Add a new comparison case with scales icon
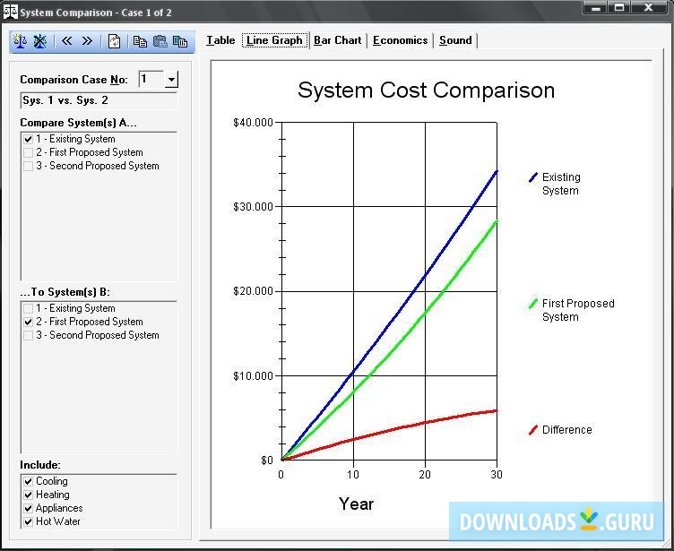Screen dimensions: 674x551 point(20,41)
